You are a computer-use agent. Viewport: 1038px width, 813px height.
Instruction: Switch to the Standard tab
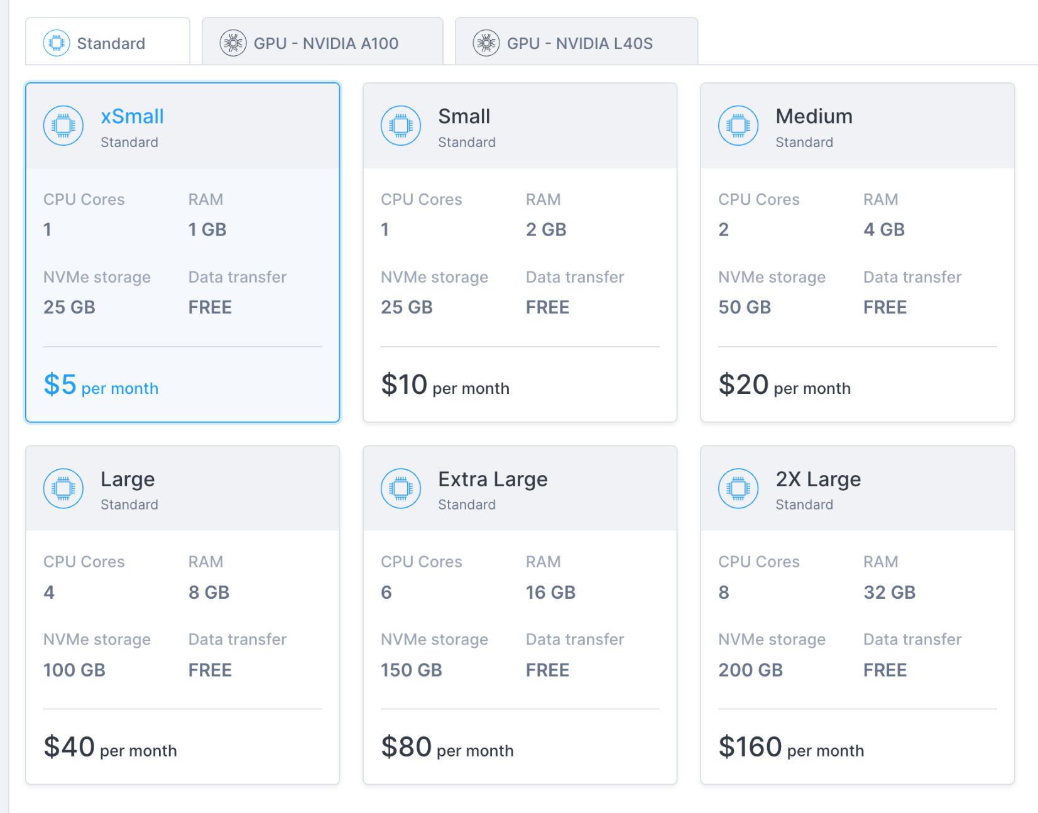[x=111, y=43]
